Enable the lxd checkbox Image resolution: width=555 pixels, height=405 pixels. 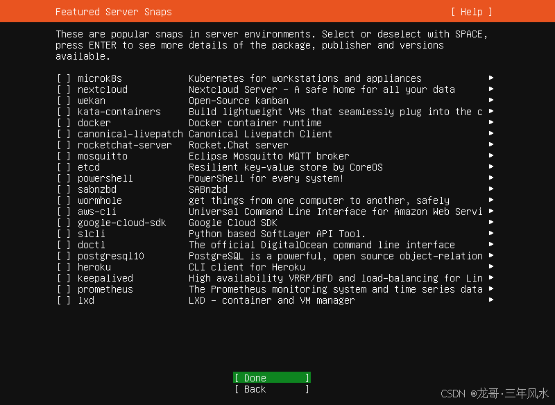pos(64,300)
